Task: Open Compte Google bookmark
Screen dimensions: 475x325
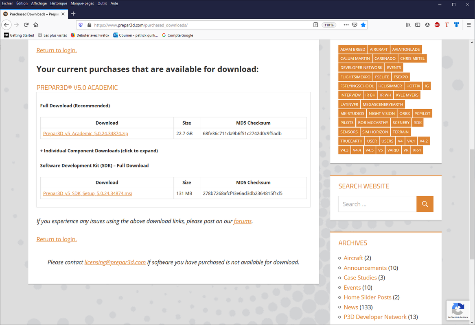Action: [177, 35]
